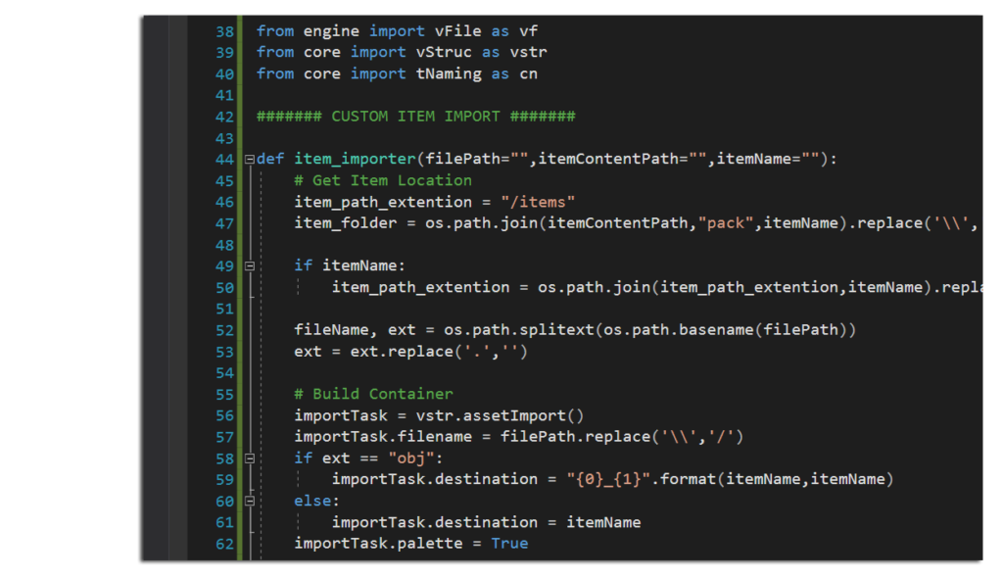The width and height of the screenshot is (1003, 578).
Task: Collapse the else block on line 60
Action: click(x=249, y=500)
